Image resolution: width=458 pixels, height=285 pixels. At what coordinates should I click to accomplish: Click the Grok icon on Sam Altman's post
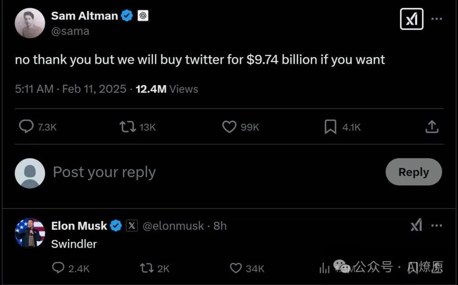pyautogui.click(x=411, y=19)
